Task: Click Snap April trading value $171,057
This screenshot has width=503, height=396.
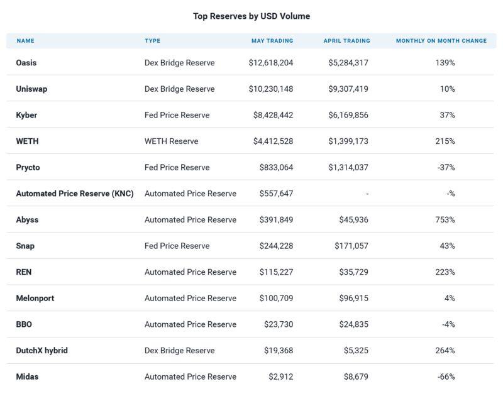Action: tap(351, 246)
